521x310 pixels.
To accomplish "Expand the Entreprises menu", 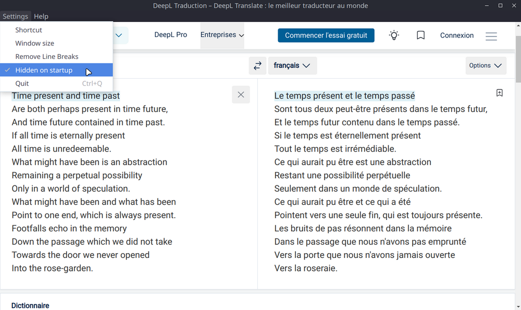I will tap(222, 35).
